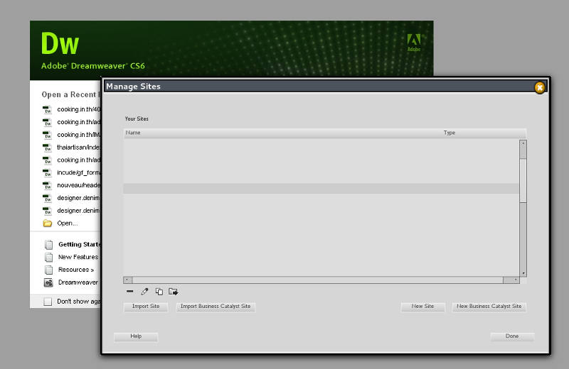Open the Resources » link
The width and height of the screenshot is (569, 369).
tap(76, 270)
